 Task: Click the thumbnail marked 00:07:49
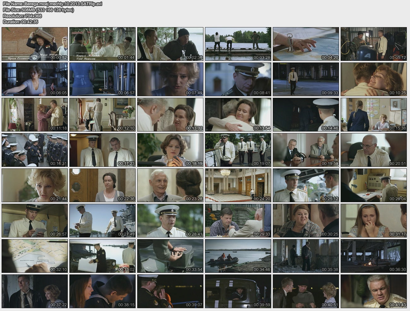pyautogui.click(x=170, y=79)
